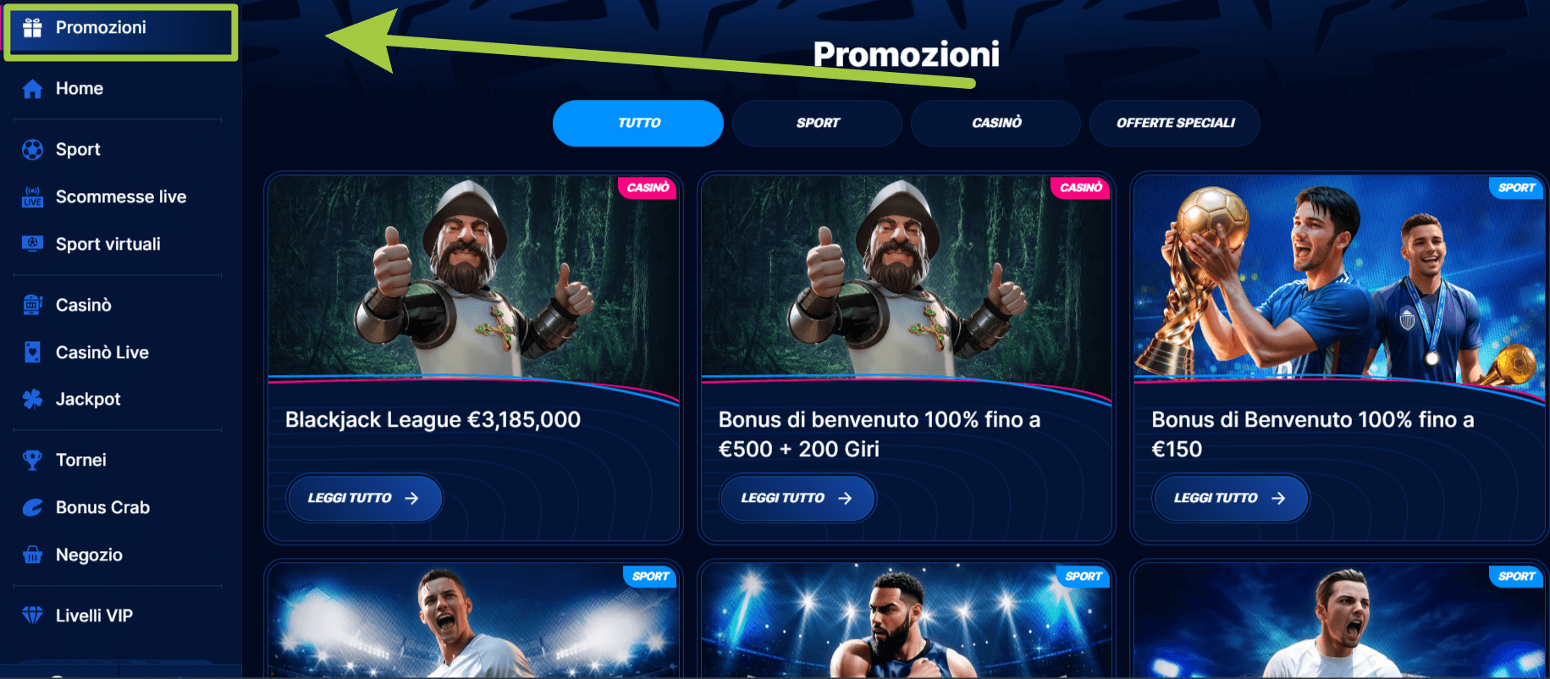
Task: Click LEGGI TUTTO under Blackjack League
Action: click(x=364, y=498)
